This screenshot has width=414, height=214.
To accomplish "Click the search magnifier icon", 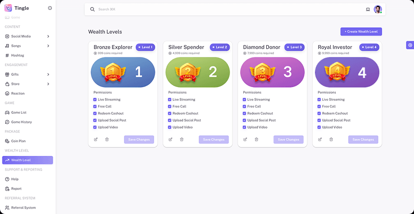I will (x=93, y=9).
